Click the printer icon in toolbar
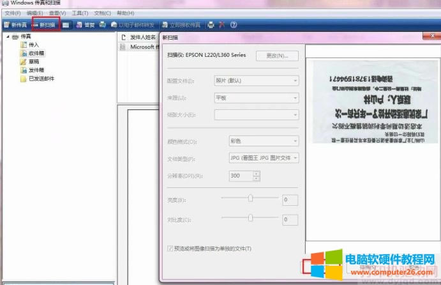This screenshot has height=285, width=441. click(x=211, y=25)
